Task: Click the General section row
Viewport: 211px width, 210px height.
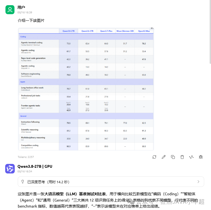Action: coord(86,116)
